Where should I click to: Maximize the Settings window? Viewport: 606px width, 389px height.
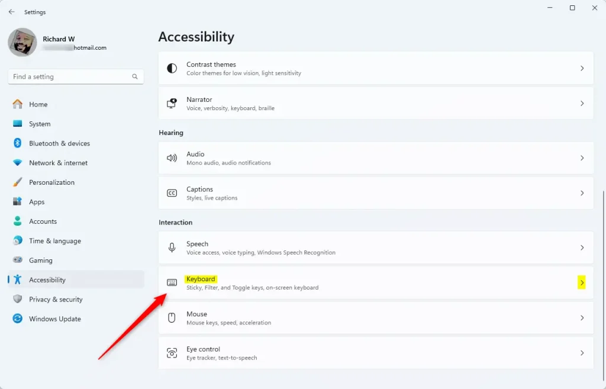tap(572, 8)
